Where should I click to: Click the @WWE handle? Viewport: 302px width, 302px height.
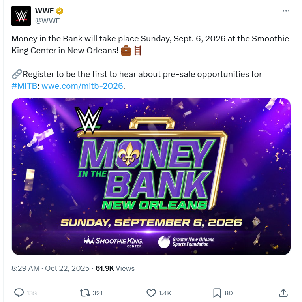pos(47,21)
